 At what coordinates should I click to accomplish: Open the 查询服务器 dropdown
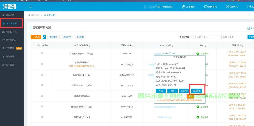click(x=187, y=37)
